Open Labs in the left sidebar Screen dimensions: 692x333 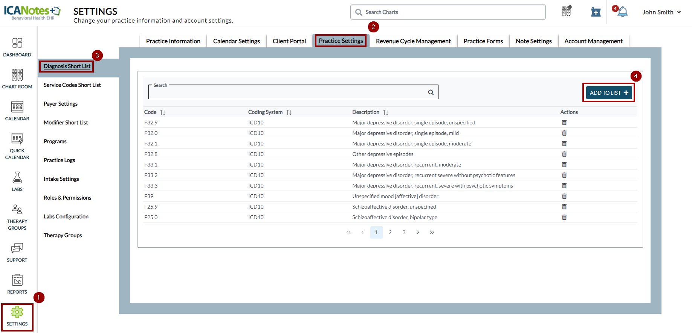click(x=17, y=182)
